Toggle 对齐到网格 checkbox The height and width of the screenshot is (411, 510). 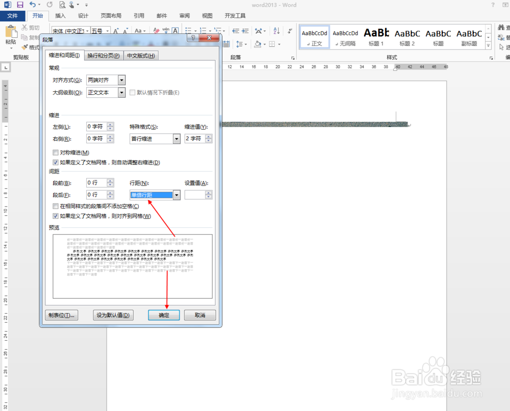tap(56, 216)
